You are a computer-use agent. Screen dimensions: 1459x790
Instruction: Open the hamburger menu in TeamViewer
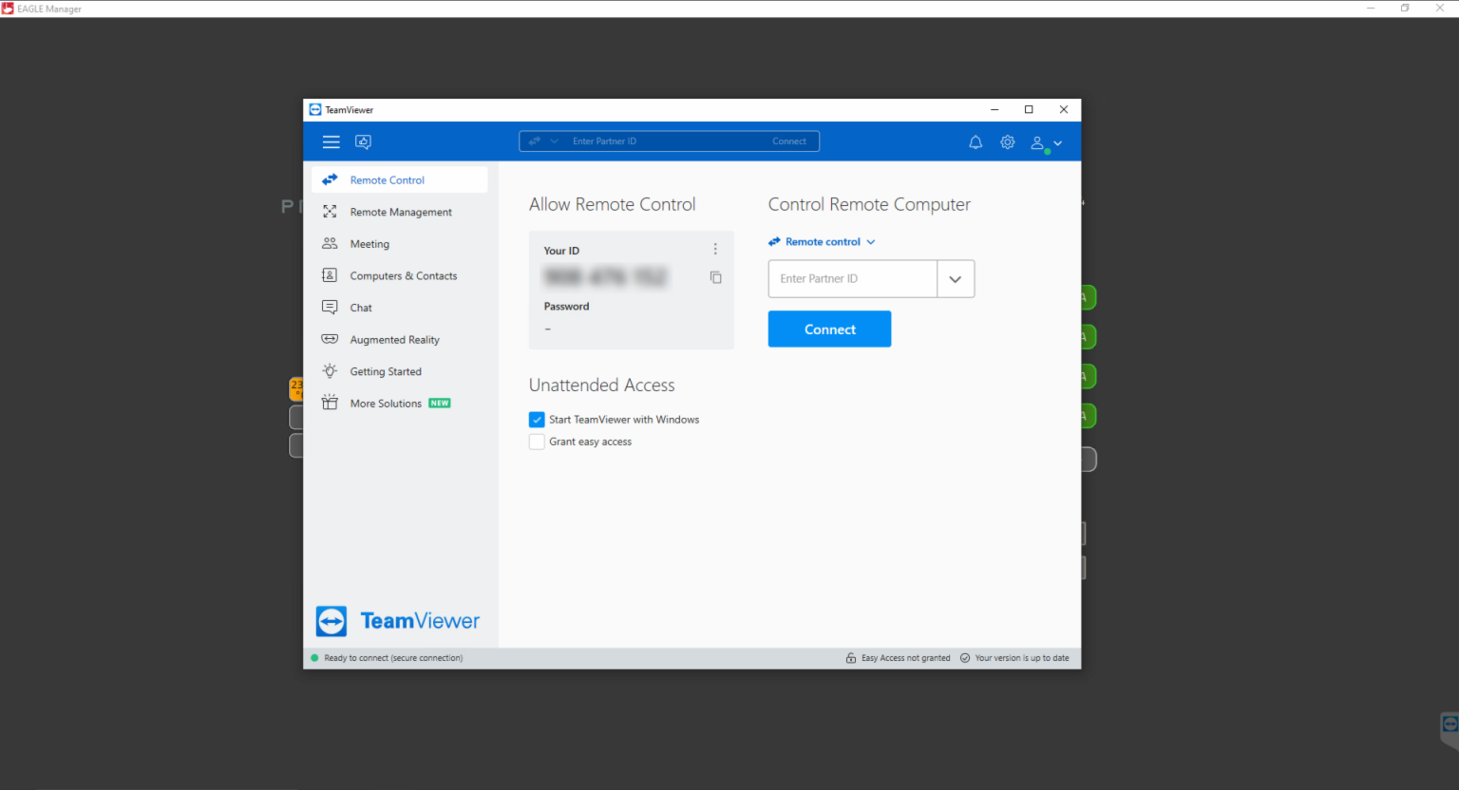tap(331, 142)
